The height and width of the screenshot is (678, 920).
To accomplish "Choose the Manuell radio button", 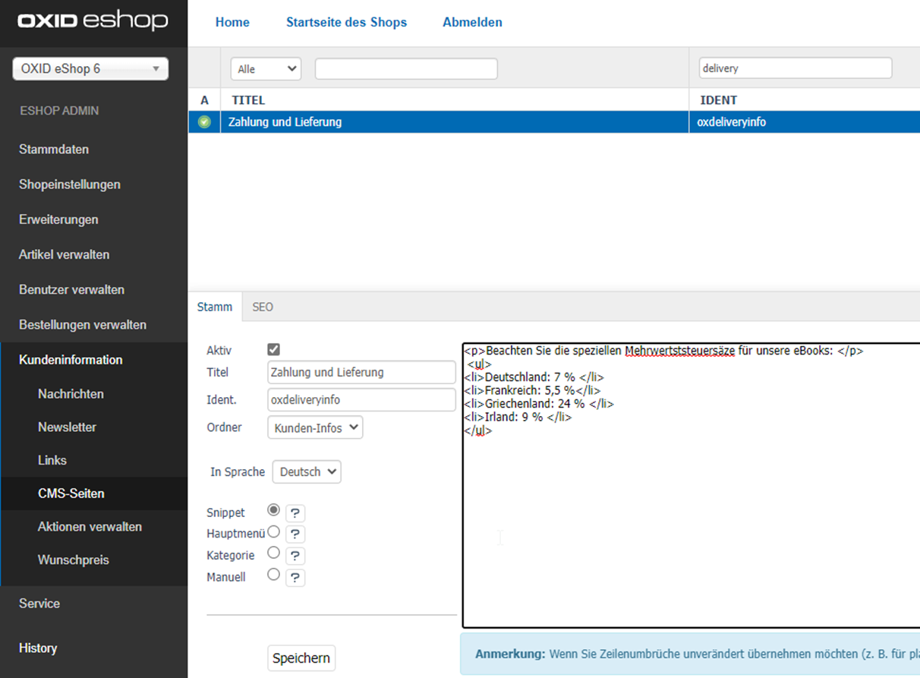I will (x=274, y=575).
